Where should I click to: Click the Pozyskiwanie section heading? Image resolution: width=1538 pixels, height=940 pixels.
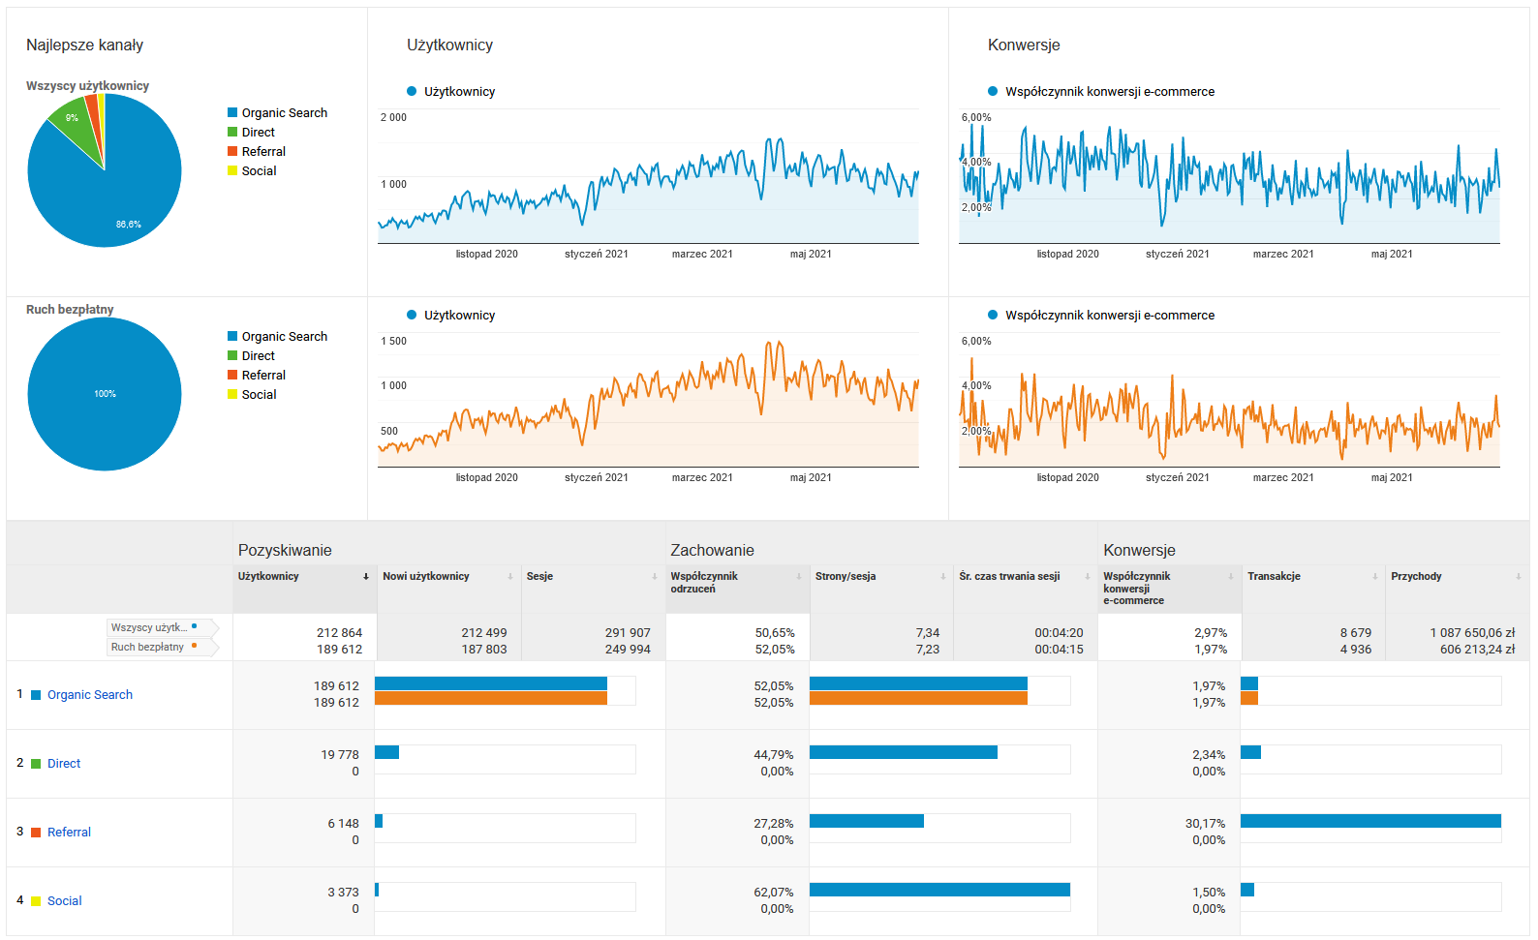coord(285,551)
